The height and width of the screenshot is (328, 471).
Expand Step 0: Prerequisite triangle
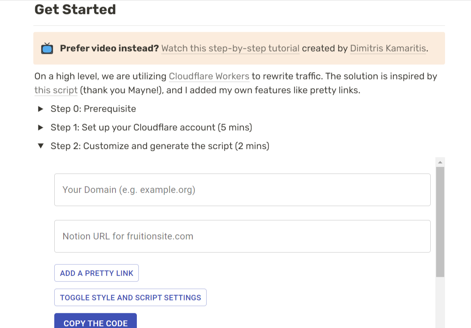coord(40,109)
